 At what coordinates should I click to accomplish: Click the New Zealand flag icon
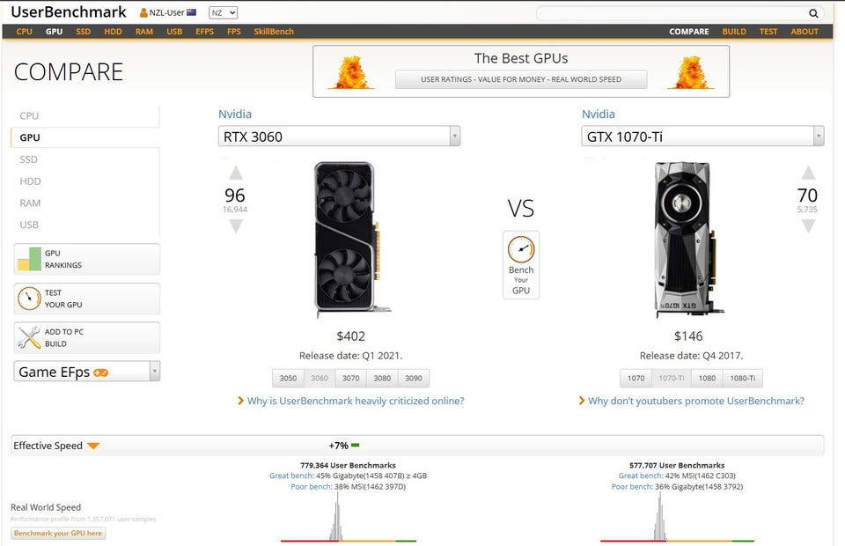(191, 12)
